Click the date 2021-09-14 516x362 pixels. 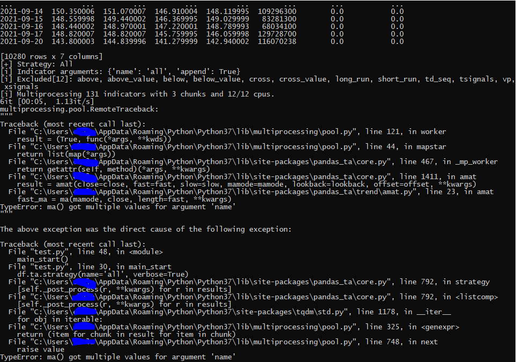click(21, 11)
